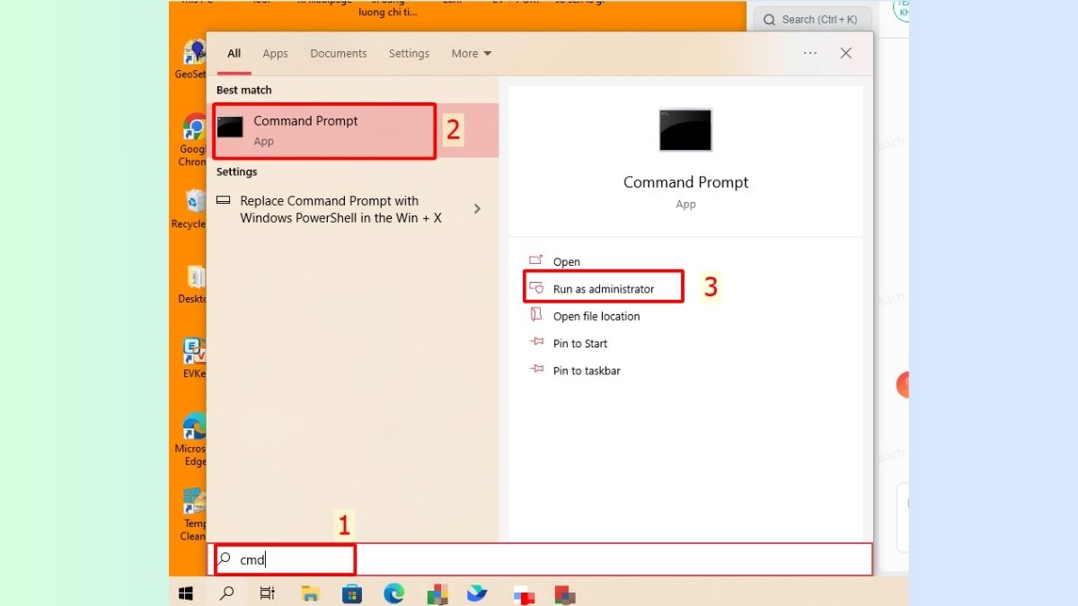Screen dimensions: 1078x606
Task: Click the Open file location icon
Action: pyautogui.click(x=536, y=315)
